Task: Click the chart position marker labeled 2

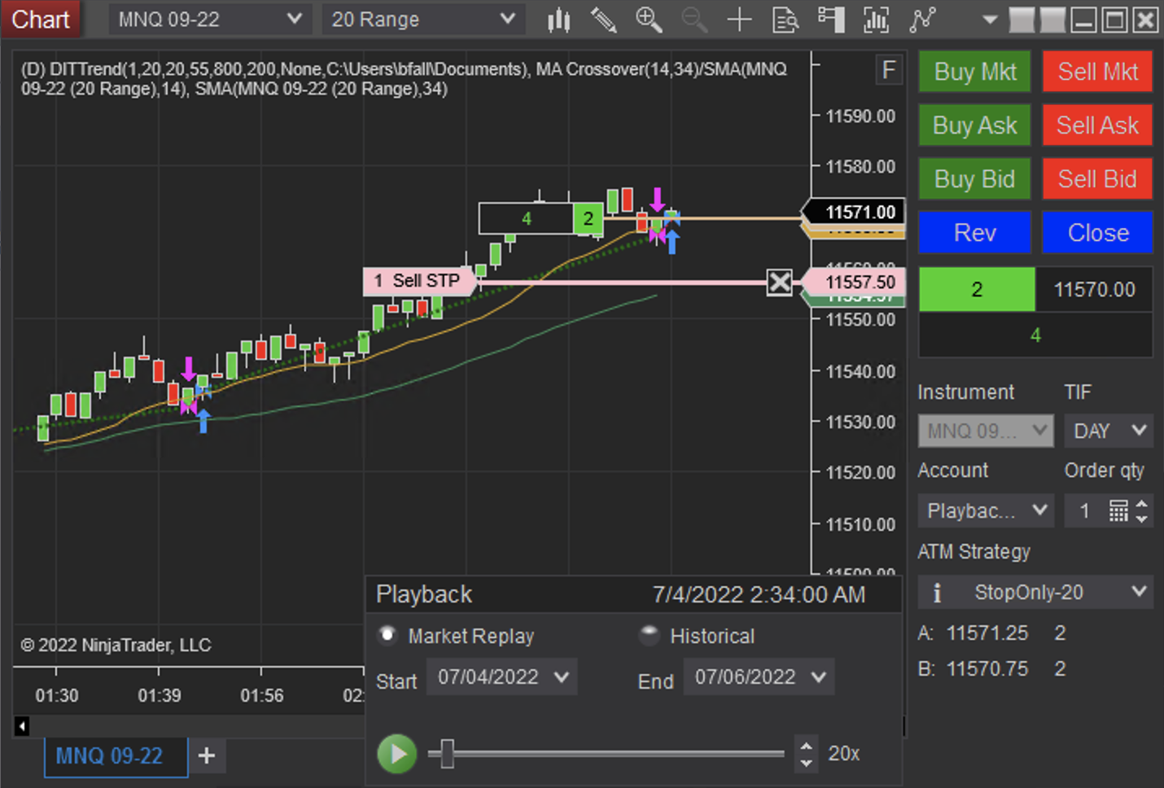Action: pyautogui.click(x=588, y=218)
